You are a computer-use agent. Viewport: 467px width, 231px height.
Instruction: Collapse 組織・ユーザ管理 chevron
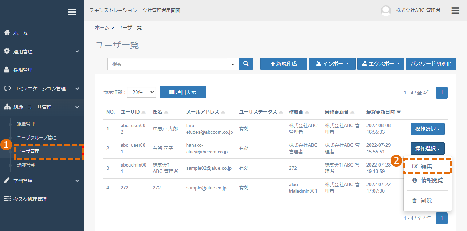coord(77,107)
